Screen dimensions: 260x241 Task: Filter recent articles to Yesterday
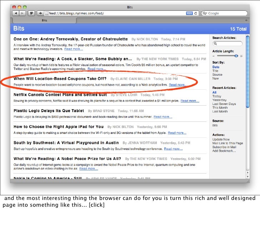coord(219,100)
